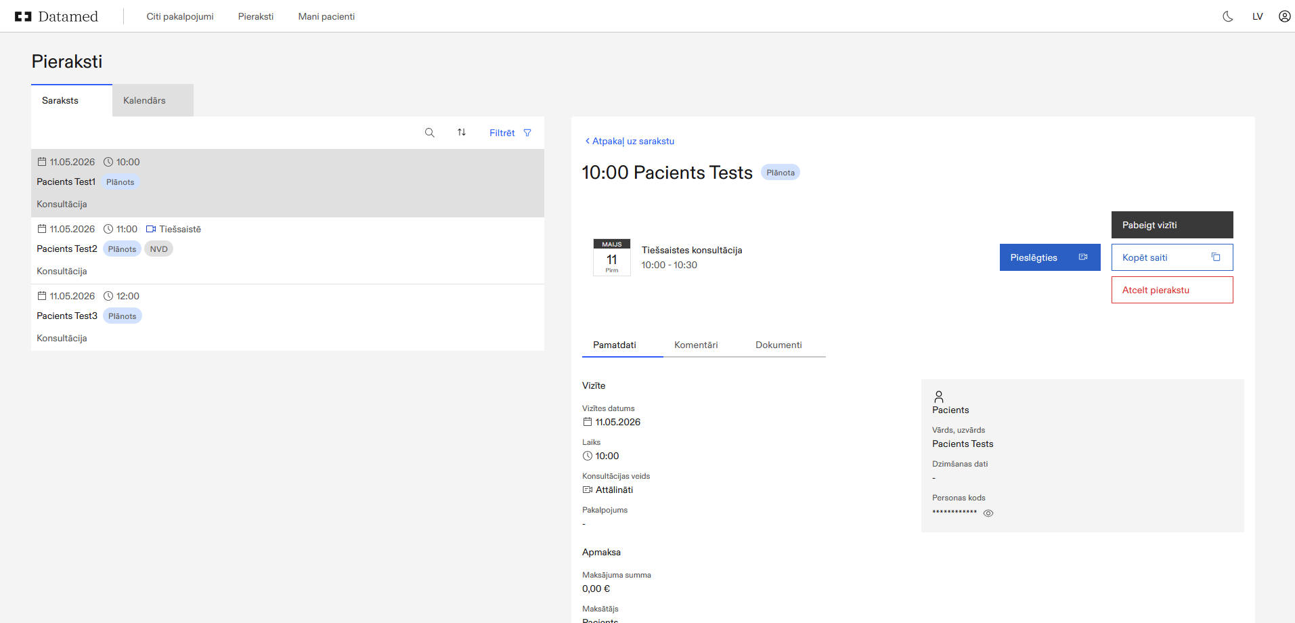The height and width of the screenshot is (623, 1295).
Task: Click the Pacients Tests name value
Action: point(963,444)
